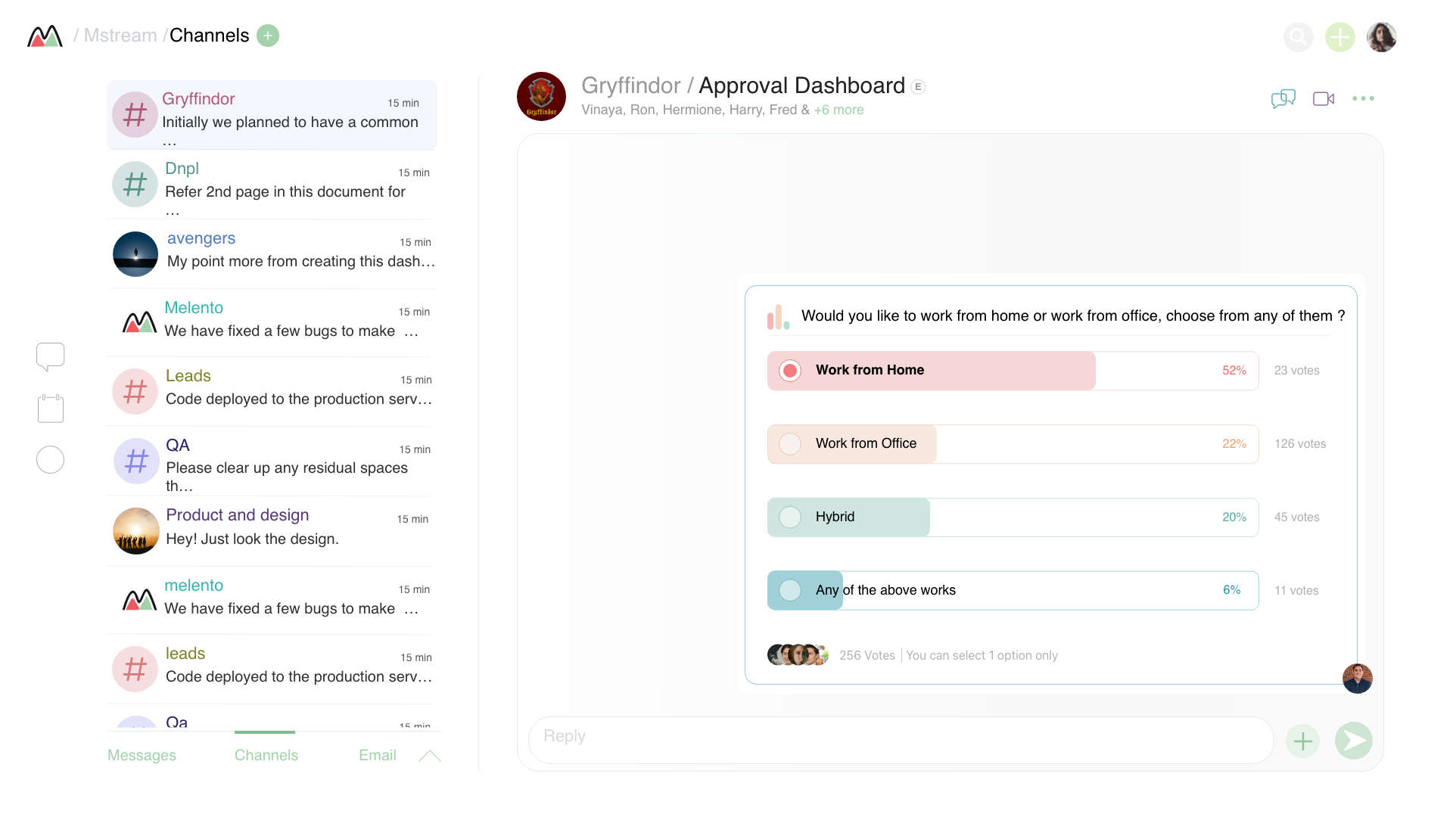Open search with the magnifier icon

[1299, 36]
